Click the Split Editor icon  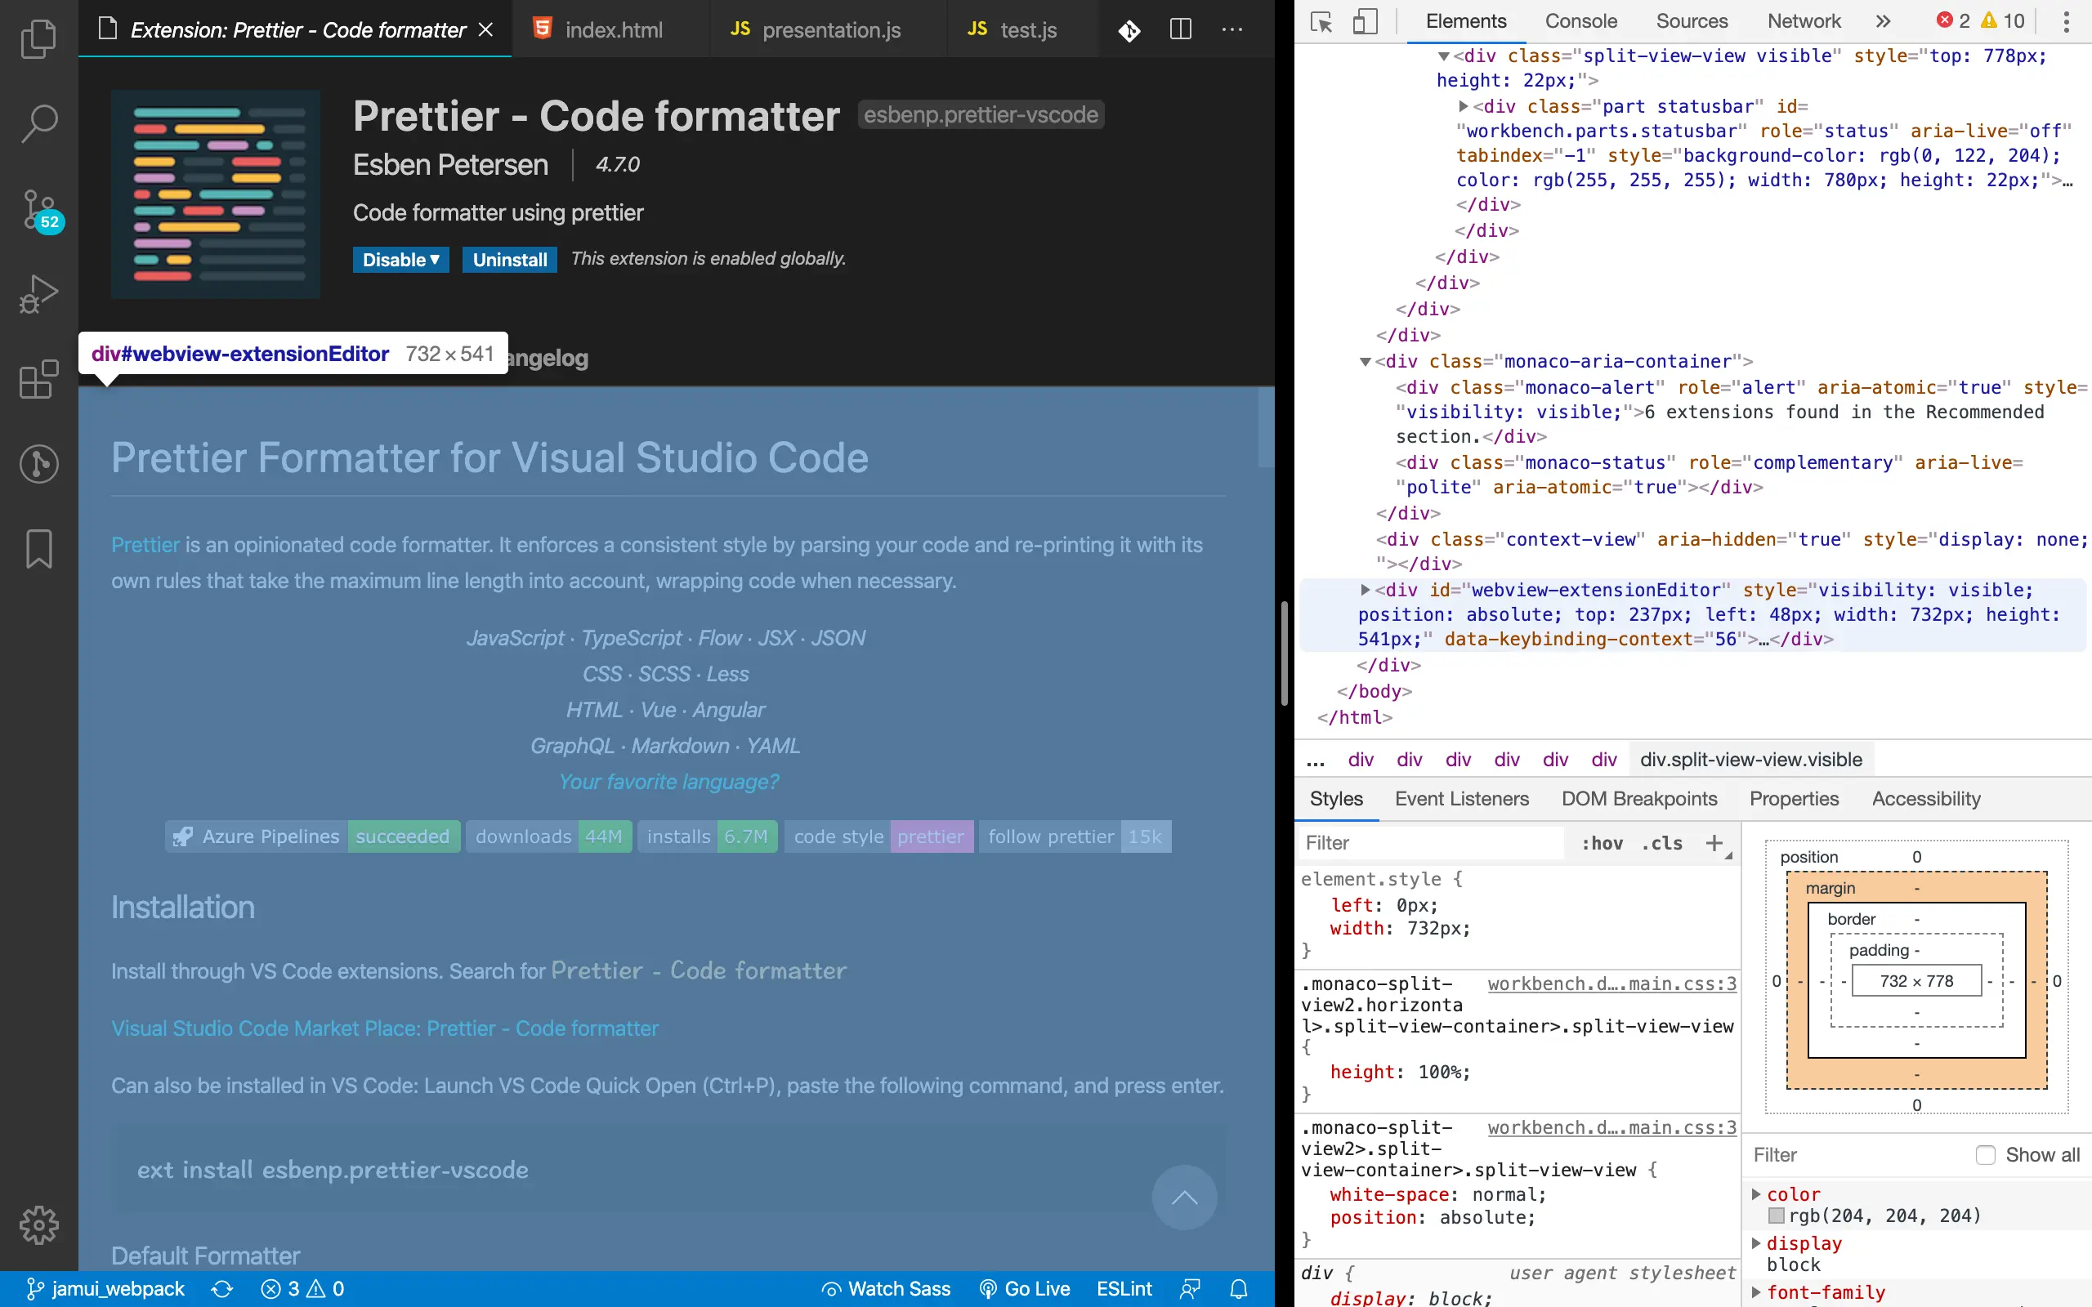1180,29
